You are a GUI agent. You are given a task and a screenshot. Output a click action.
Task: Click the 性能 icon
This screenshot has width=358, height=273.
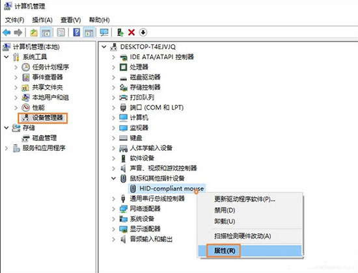[25, 107]
